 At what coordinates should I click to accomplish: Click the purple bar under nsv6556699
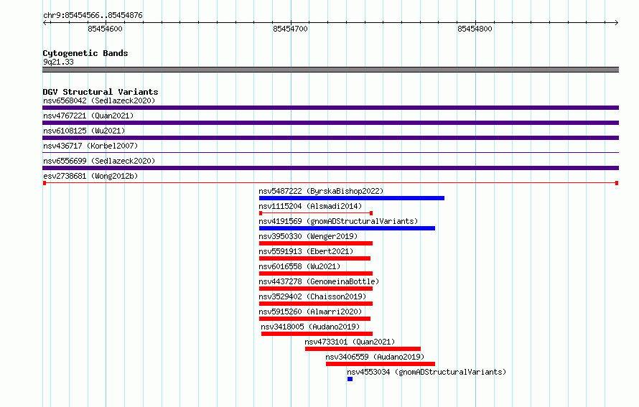[x=330, y=168]
